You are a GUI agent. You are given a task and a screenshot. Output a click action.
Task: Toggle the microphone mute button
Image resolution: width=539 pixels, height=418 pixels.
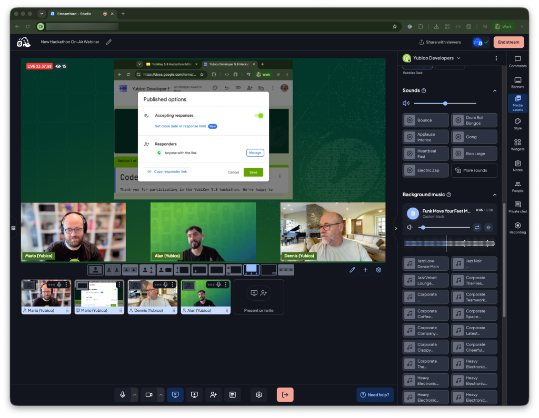click(x=122, y=395)
